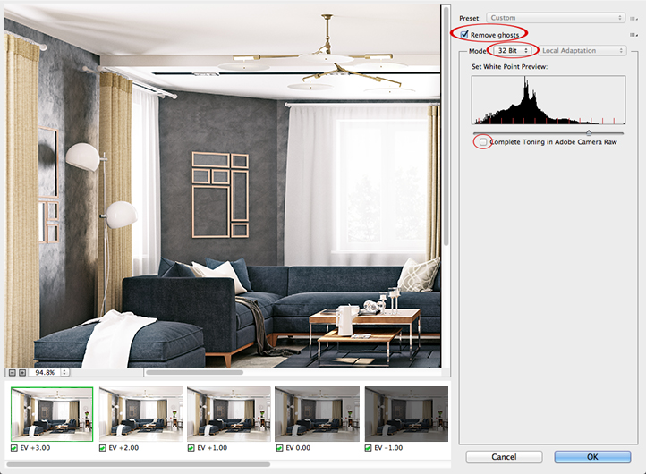
Task: Click the zoom out minus icon
Action: point(12,372)
